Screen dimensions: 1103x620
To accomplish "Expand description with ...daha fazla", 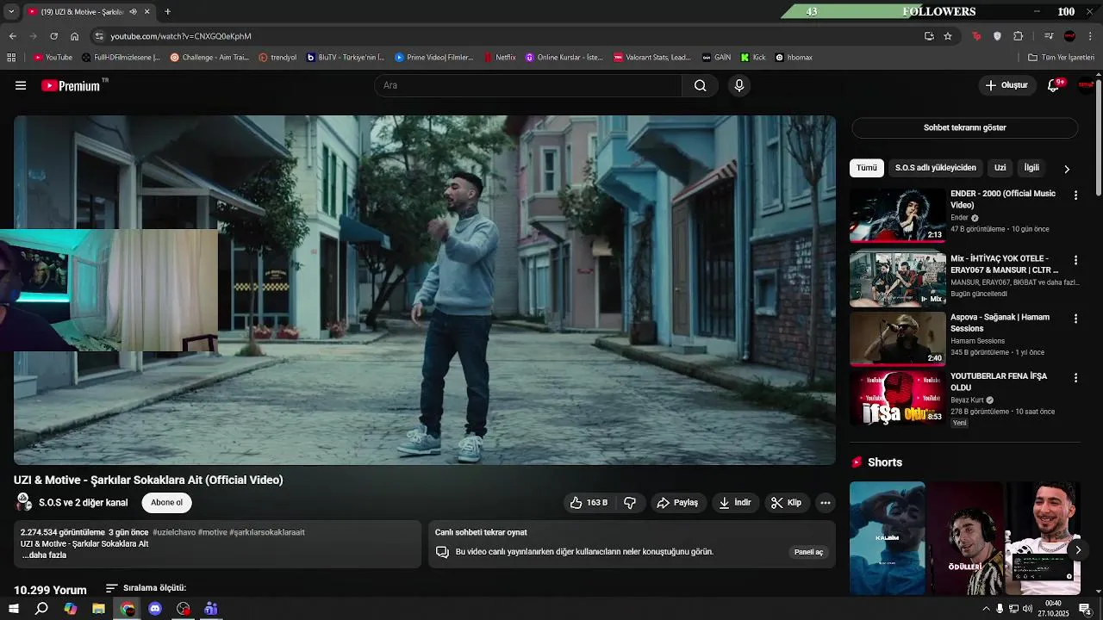I will coord(44,555).
